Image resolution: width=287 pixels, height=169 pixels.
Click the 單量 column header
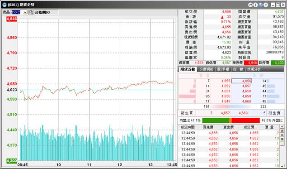click(x=269, y=127)
